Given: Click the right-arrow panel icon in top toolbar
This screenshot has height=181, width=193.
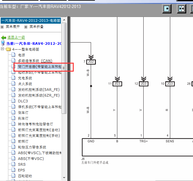Looking at the screenshot, I should click(x=167, y=9).
